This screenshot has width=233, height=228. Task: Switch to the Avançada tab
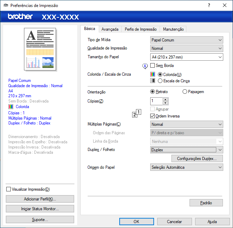[x=110, y=29]
